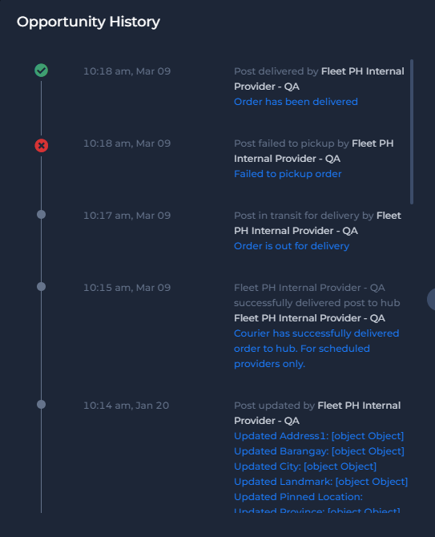Click the partially visible round button at right edge

431,299
